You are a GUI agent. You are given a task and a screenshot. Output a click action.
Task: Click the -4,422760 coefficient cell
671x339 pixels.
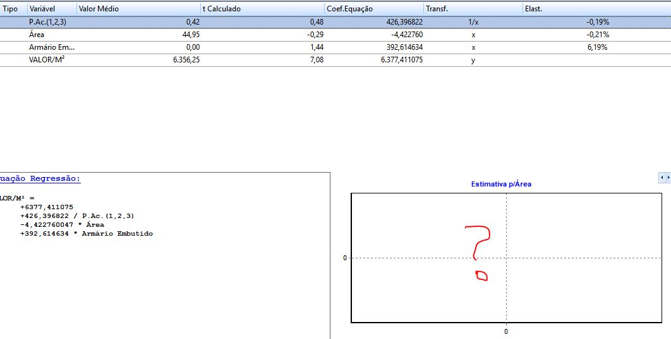click(x=406, y=35)
